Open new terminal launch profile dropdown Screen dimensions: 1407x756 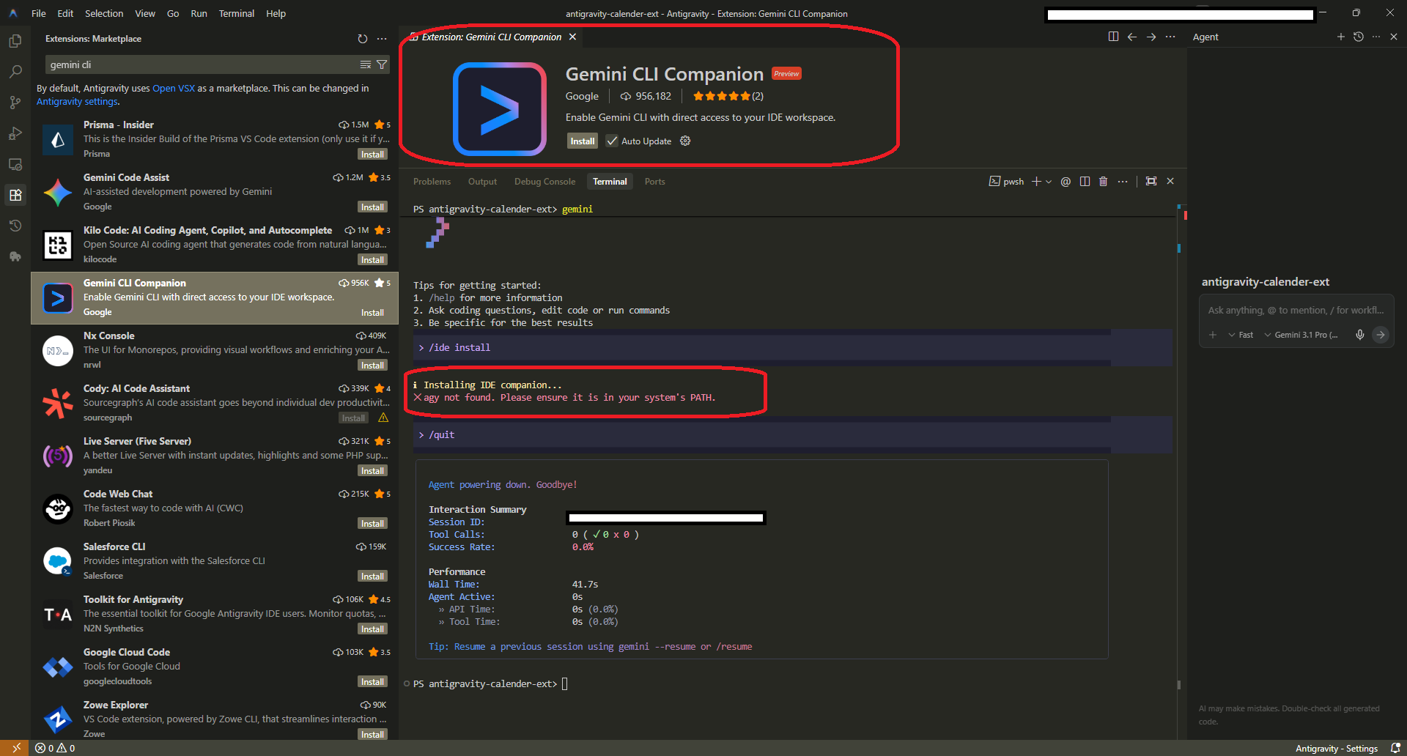(1049, 182)
